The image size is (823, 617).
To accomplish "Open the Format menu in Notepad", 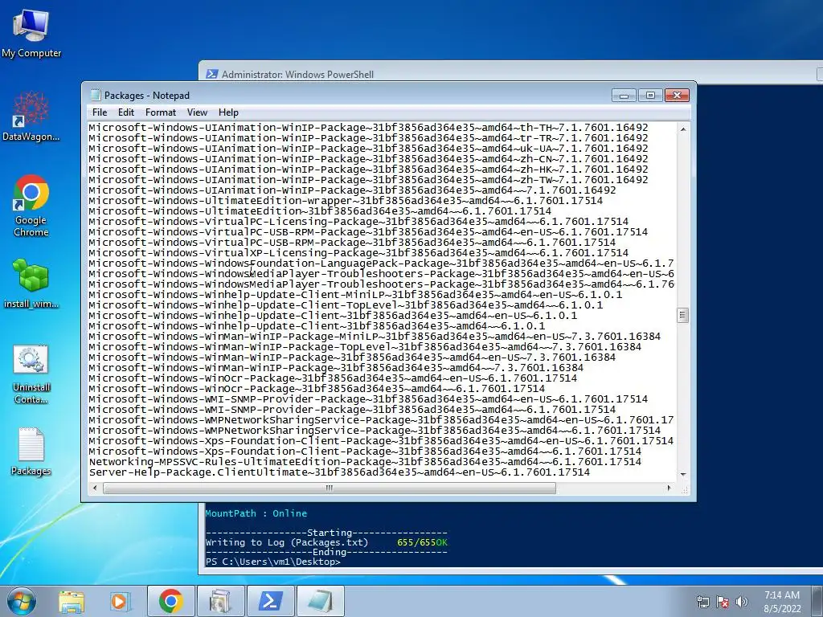I will point(161,112).
